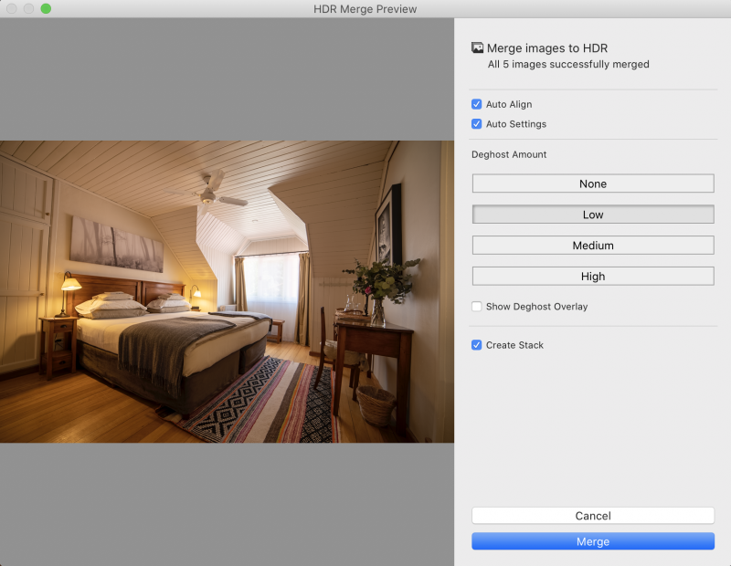This screenshot has width=731, height=566.
Task: Click the Merge images to HDR heading
Action: click(548, 47)
